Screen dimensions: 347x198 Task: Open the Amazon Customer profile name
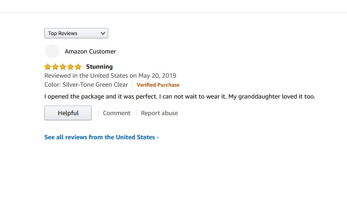[x=90, y=51]
